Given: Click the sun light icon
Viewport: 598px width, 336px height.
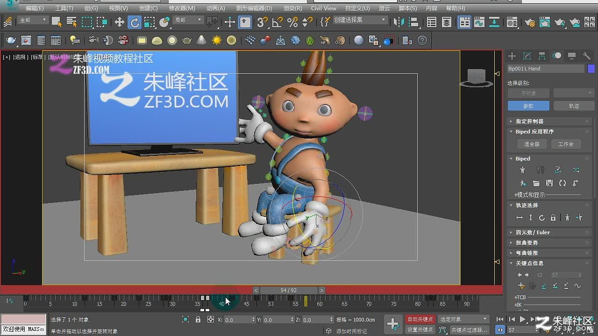Looking at the screenshot, I should click(216, 41).
